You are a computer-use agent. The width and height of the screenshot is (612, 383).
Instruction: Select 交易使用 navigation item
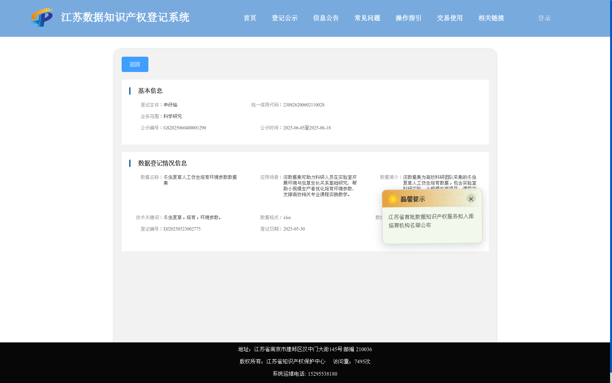click(450, 18)
